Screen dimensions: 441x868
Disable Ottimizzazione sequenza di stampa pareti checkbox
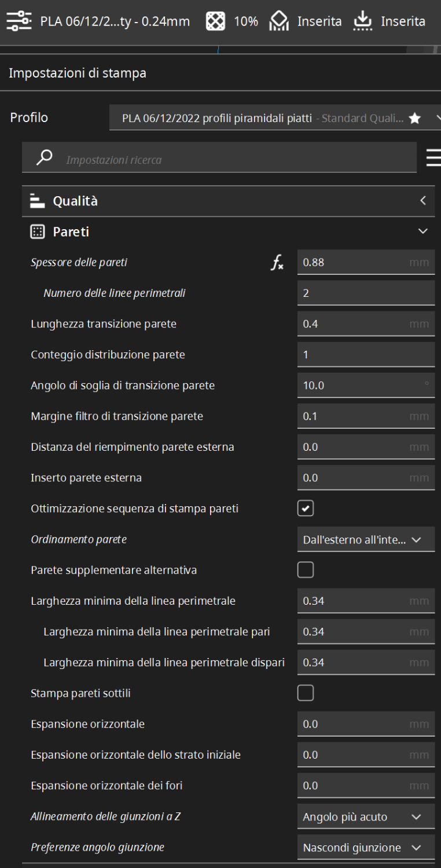pyautogui.click(x=306, y=509)
